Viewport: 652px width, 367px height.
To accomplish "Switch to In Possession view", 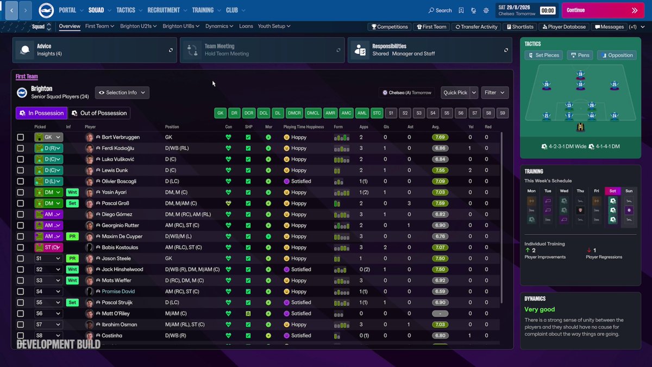I will [x=41, y=113].
